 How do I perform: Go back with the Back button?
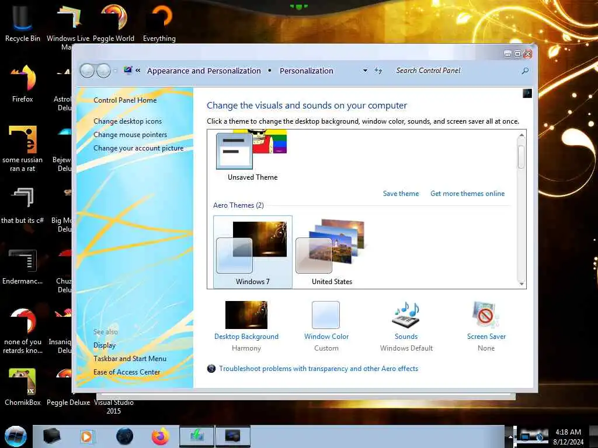(87, 71)
